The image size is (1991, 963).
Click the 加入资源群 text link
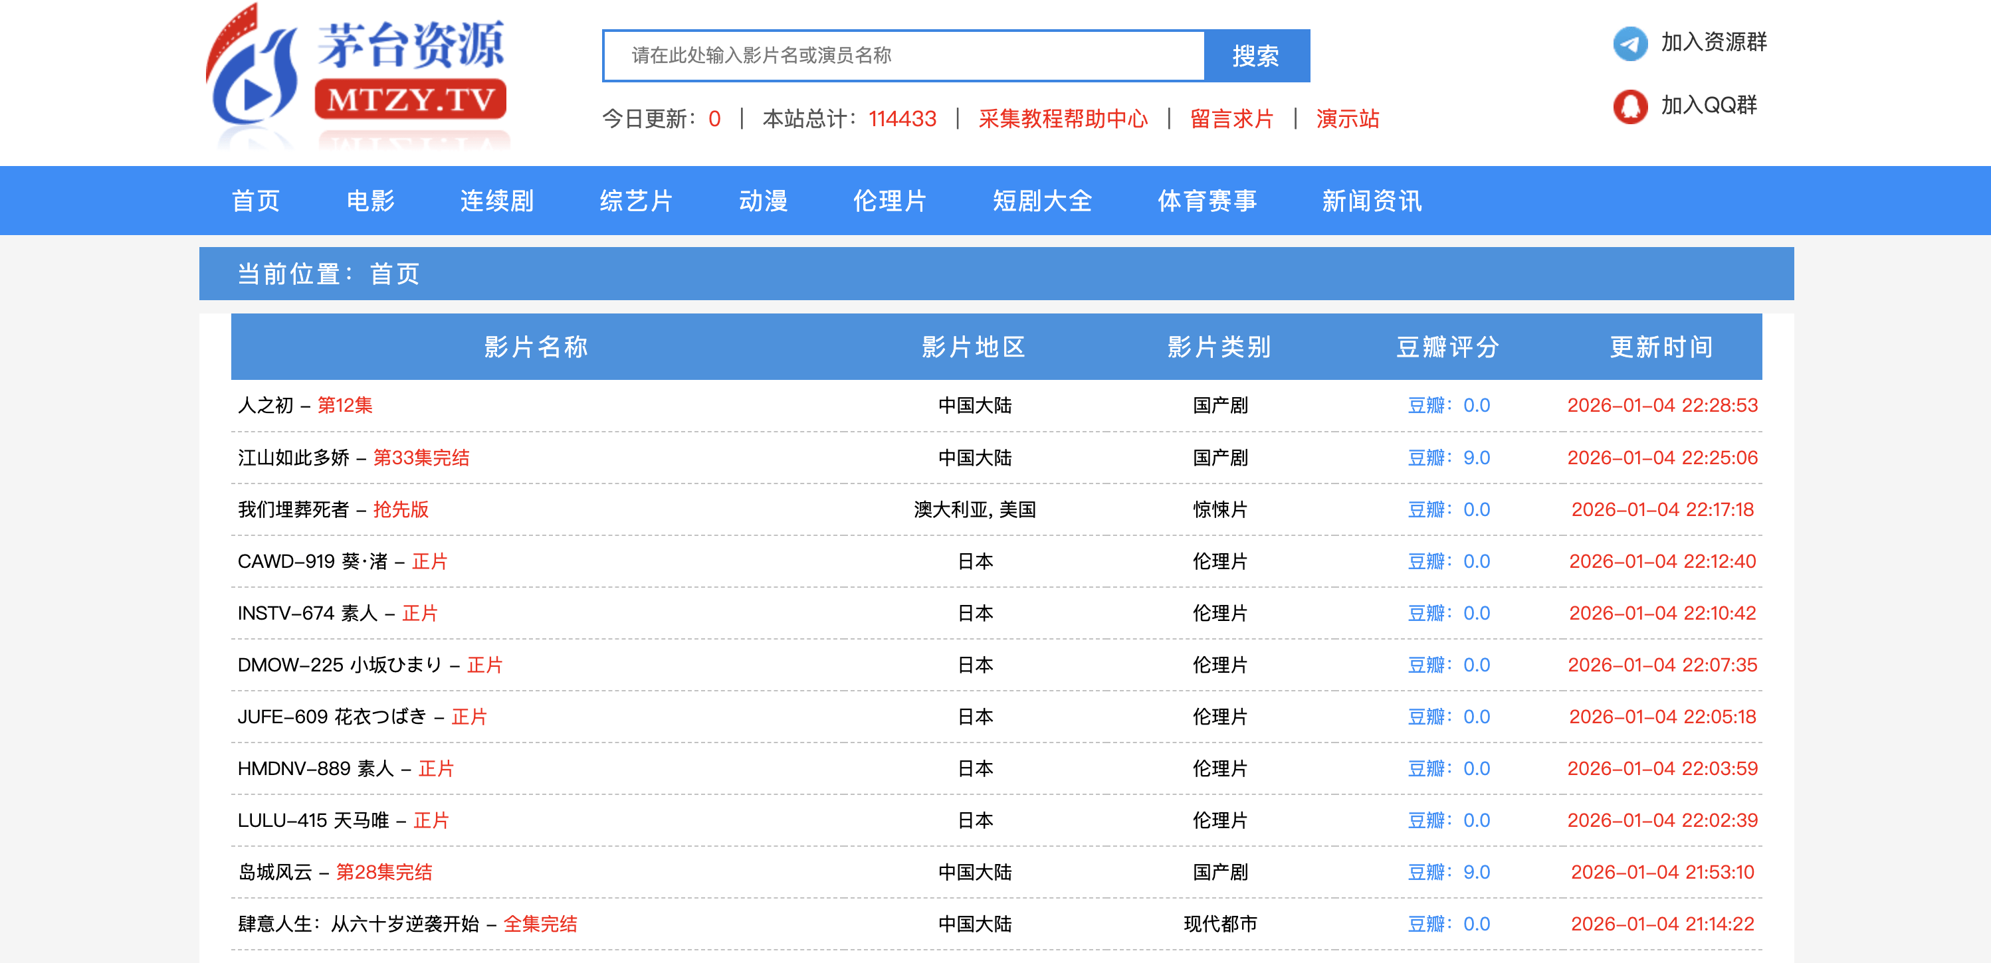(x=1713, y=42)
